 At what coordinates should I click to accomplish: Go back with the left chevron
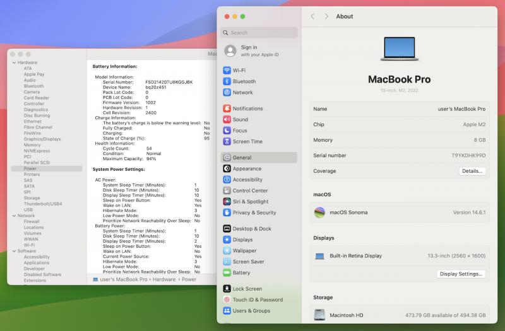click(312, 16)
